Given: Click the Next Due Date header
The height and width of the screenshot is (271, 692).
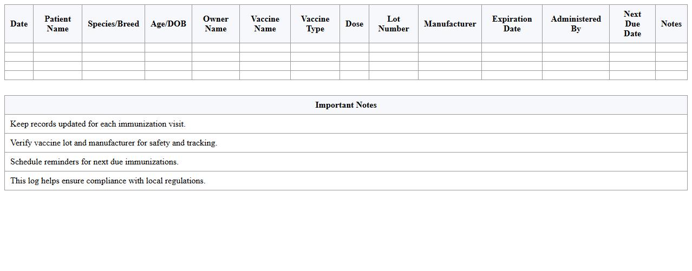Looking at the screenshot, I should (632, 24).
